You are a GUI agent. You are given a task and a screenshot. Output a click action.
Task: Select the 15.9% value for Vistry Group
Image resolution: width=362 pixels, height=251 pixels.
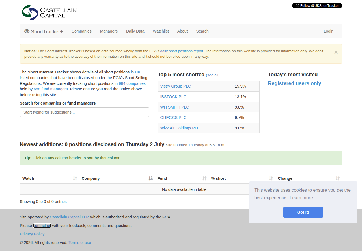[x=240, y=86]
